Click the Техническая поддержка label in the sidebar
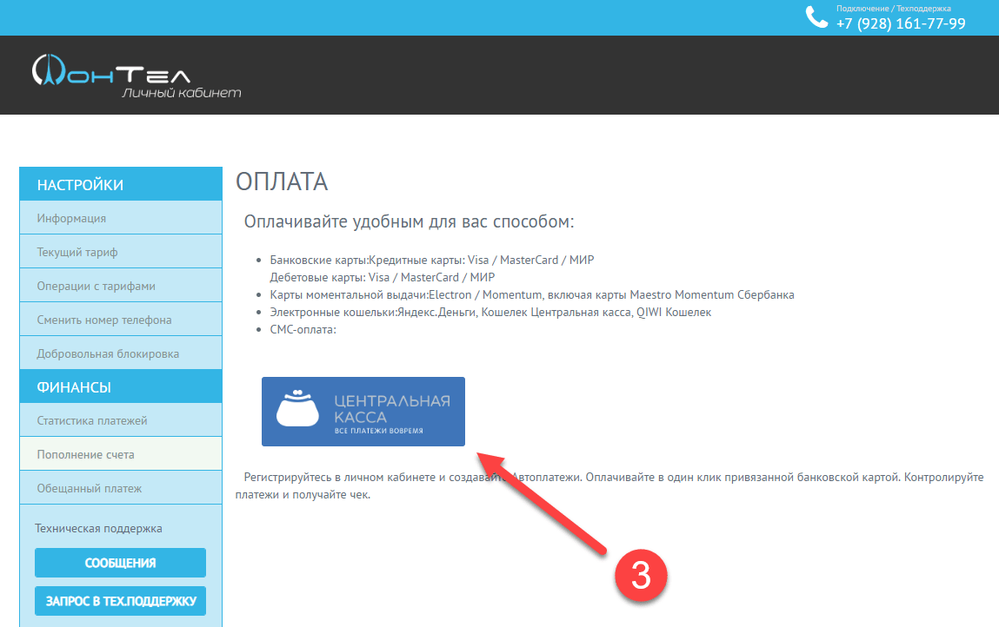 (99, 528)
